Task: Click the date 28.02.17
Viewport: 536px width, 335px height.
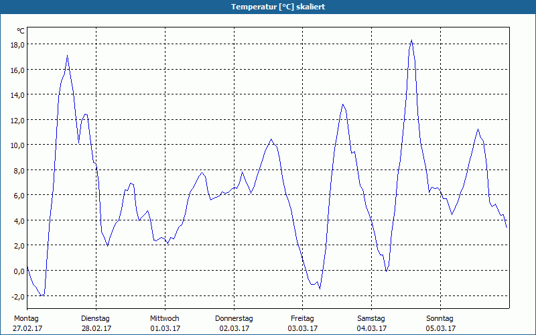Action: point(96,328)
